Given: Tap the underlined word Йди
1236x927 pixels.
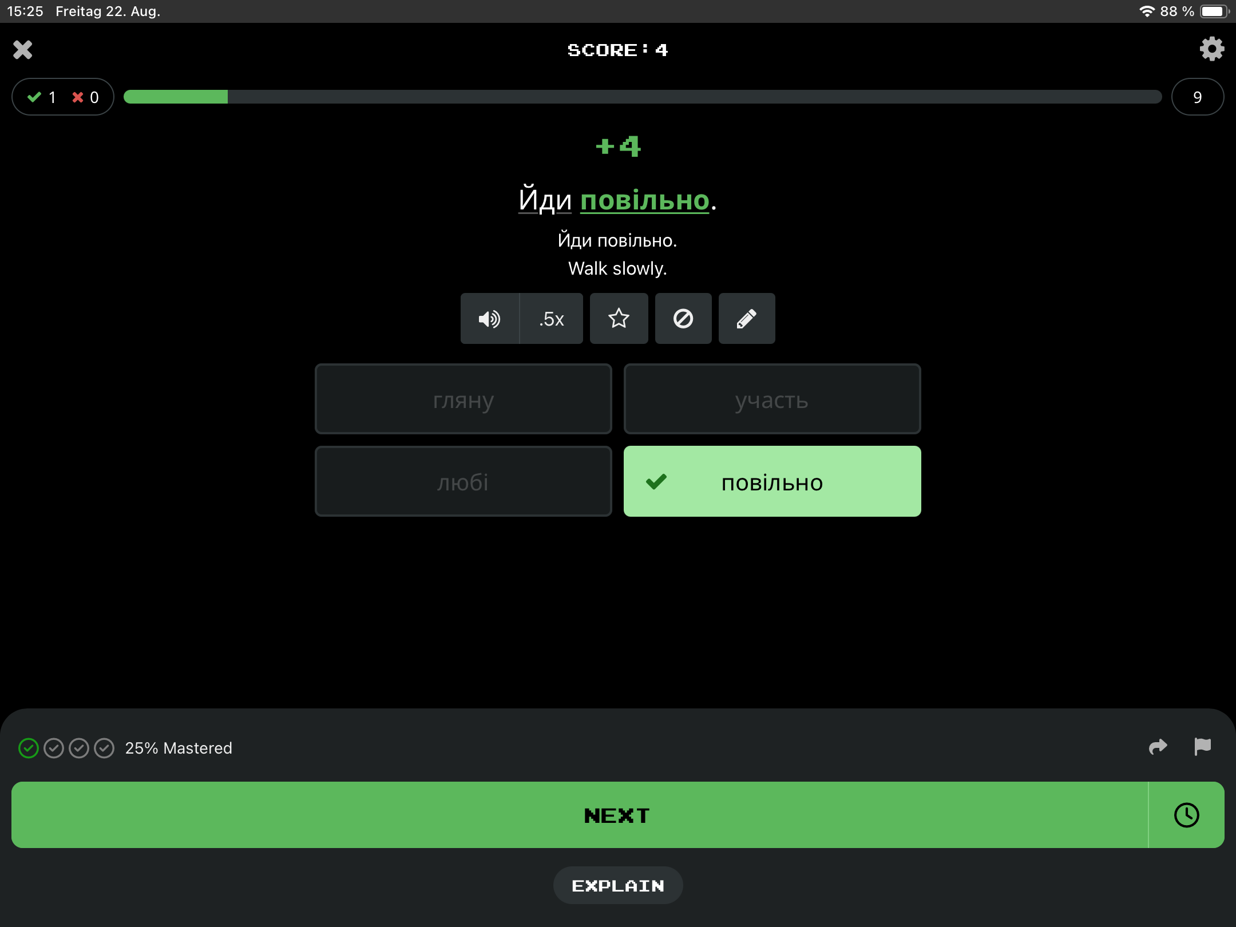Looking at the screenshot, I should [x=545, y=200].
